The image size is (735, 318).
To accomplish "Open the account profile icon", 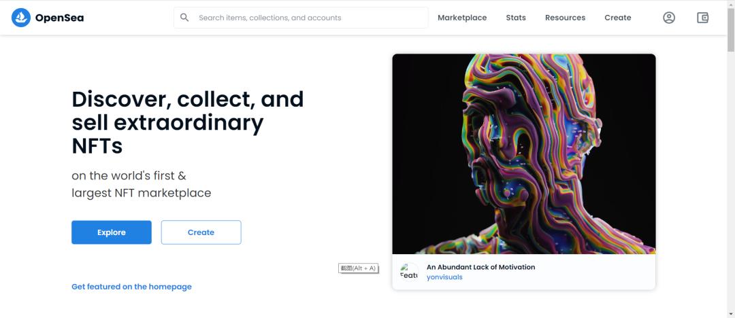I will [x=669, y=18].
